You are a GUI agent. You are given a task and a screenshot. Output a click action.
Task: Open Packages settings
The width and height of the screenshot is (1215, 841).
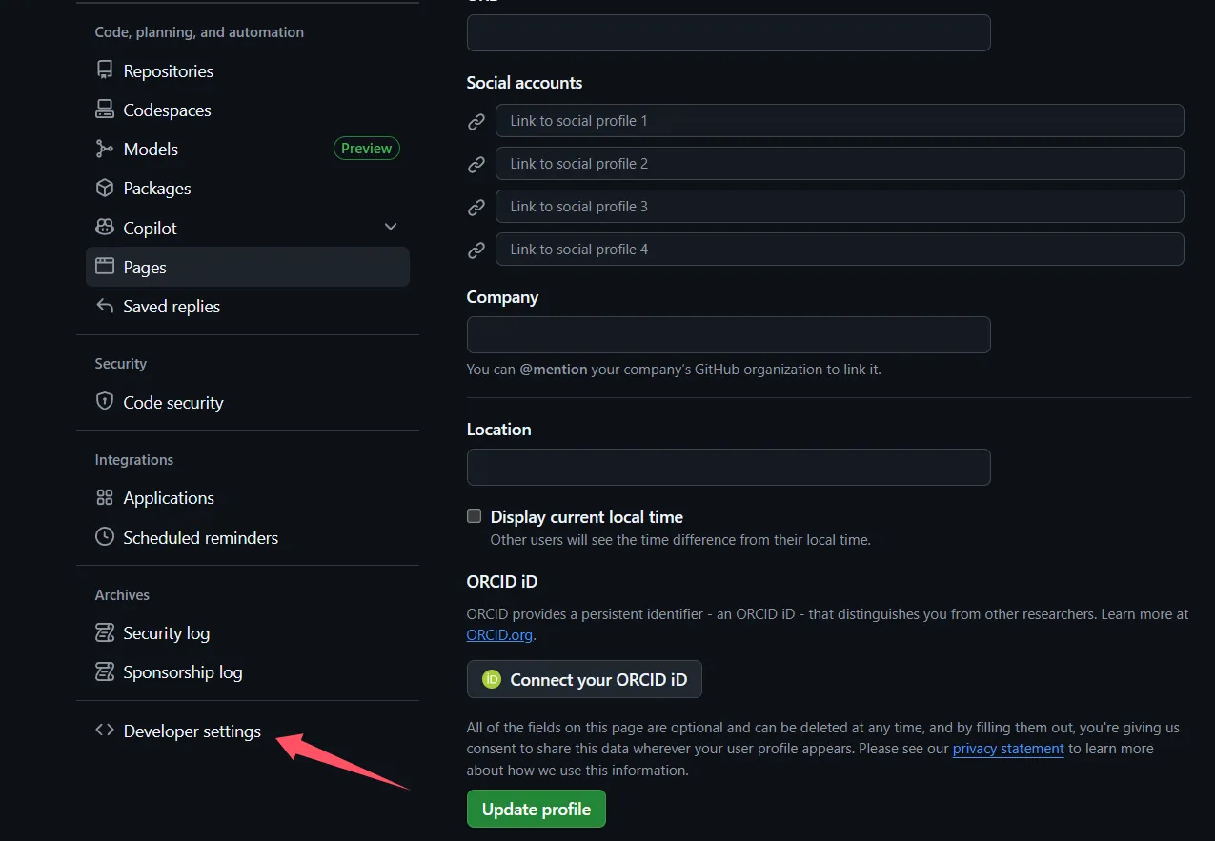(248, 189)
